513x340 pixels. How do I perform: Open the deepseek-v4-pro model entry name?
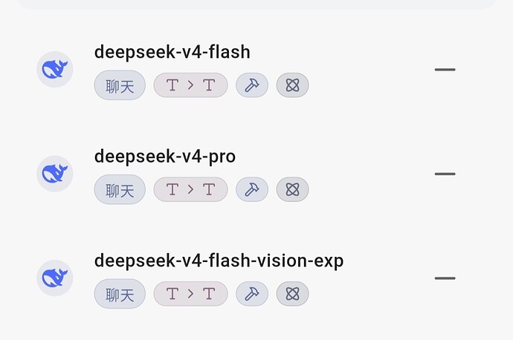(x=165, y=157)
